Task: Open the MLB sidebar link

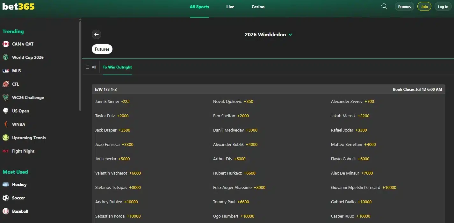Action: [x=16, y=71]
